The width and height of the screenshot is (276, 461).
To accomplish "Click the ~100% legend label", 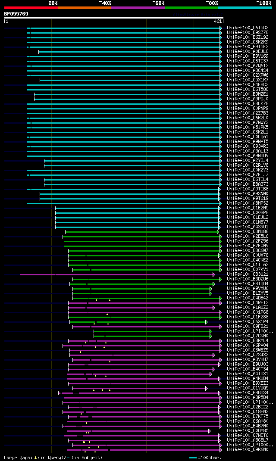I will pyautogui.click(x=263, y=3).
